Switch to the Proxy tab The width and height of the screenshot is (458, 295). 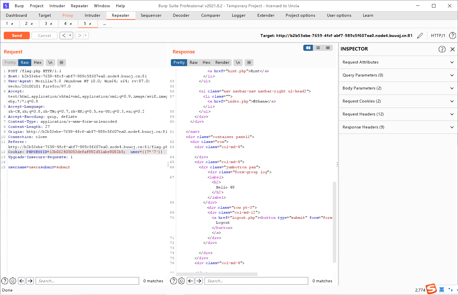(x=68, y=15)
